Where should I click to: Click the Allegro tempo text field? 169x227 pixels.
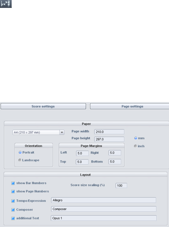103,200
